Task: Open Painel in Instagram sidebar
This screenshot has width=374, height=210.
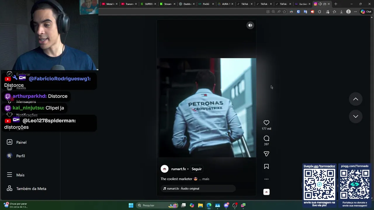Action: coord(17,142)
